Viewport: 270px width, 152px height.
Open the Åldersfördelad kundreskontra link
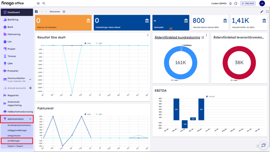177,37
